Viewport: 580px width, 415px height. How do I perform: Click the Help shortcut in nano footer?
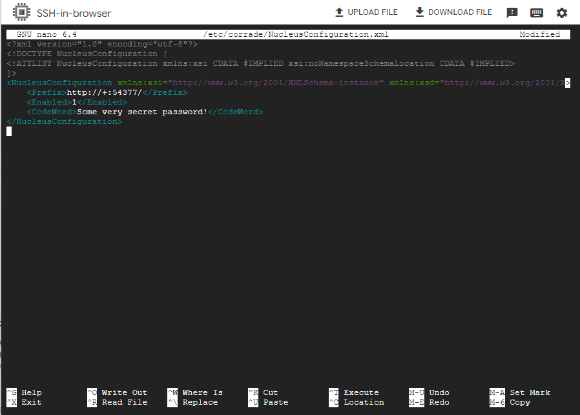pyautogui.click(x=31, y=392)
